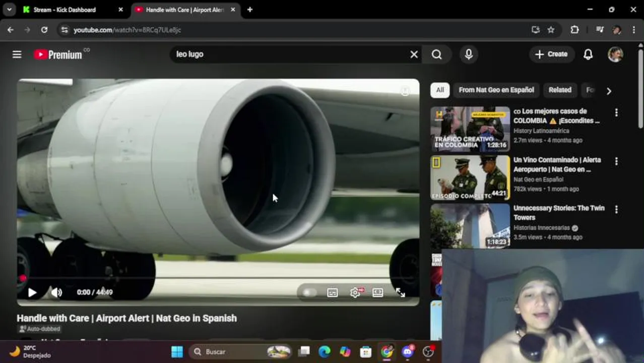Screen dimensions: 644x363
Task: Switch to theater mode
Action: [378, 292]
